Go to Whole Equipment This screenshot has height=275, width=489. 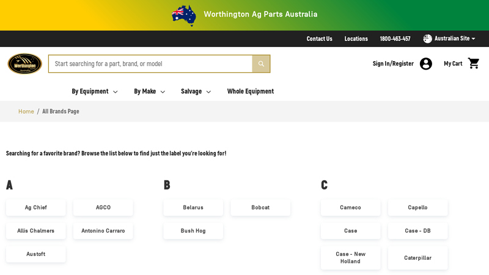point(251,91)
